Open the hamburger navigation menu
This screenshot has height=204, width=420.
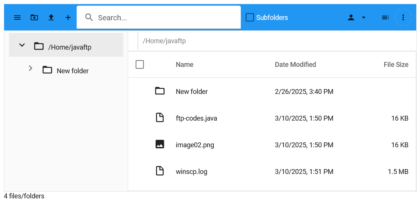tap(17, 18)
